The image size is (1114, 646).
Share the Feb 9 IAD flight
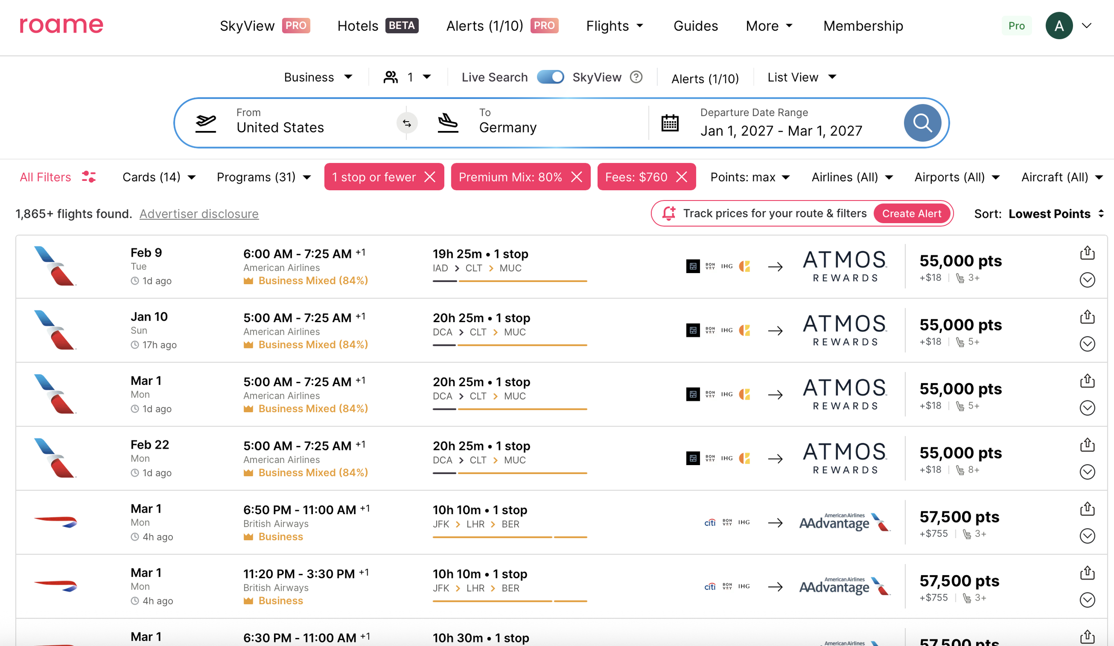tap(1087, 253)
